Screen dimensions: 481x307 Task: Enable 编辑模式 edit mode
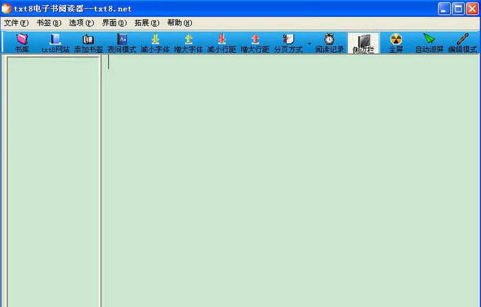pos(462,43)
